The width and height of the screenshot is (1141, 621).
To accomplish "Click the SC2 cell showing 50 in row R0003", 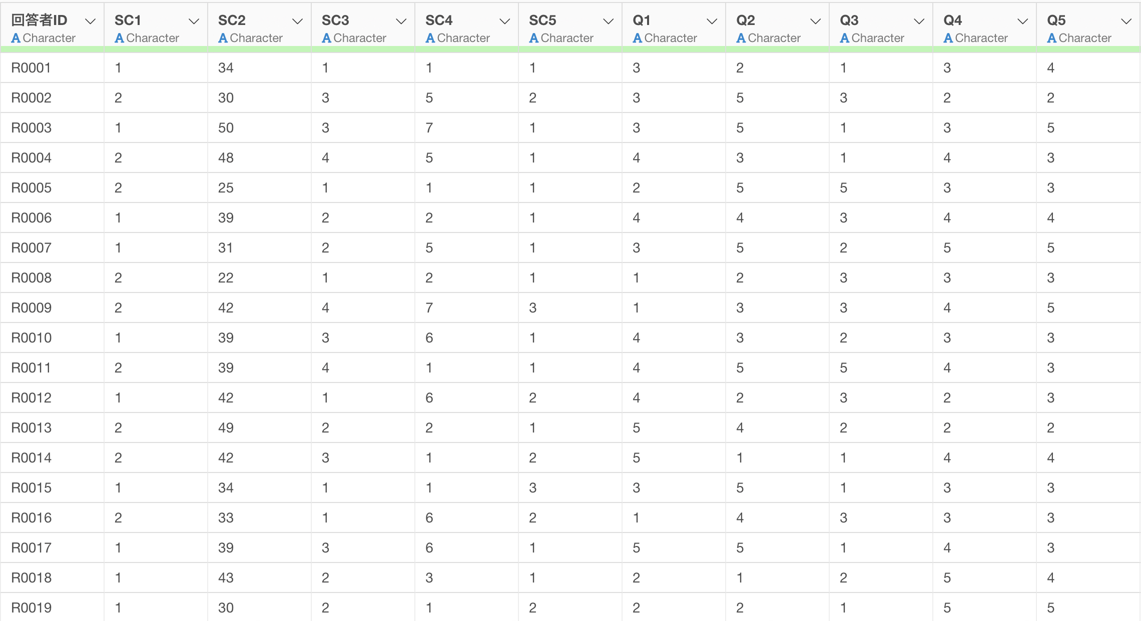I will [226, 128].
